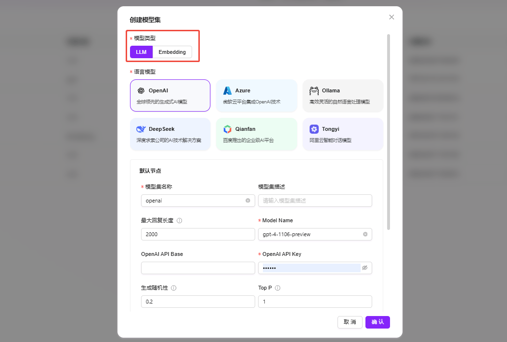Clear the Model Name field via x icon
This screenshot has width=507, height=342.
[x=365, y=234]
